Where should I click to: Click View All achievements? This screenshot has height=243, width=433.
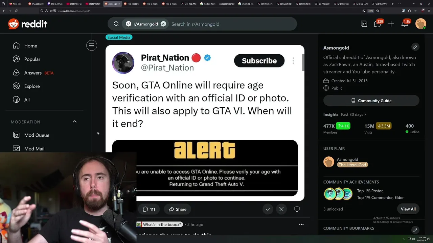pyautogui.click(x=408, y=209)
